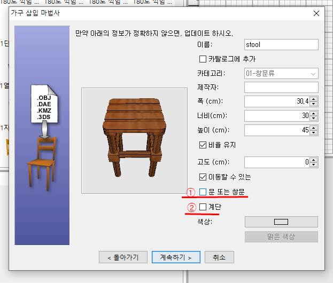Increase 폭 (cm) with the up arrow
The height and width of the screenshot is (283, 333).
[314, 99]
